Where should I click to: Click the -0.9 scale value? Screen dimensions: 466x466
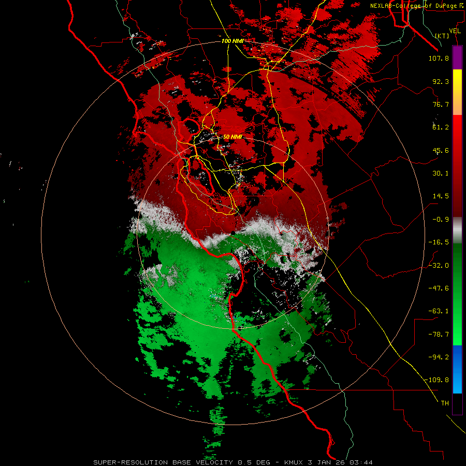click(x=441, y=220)
